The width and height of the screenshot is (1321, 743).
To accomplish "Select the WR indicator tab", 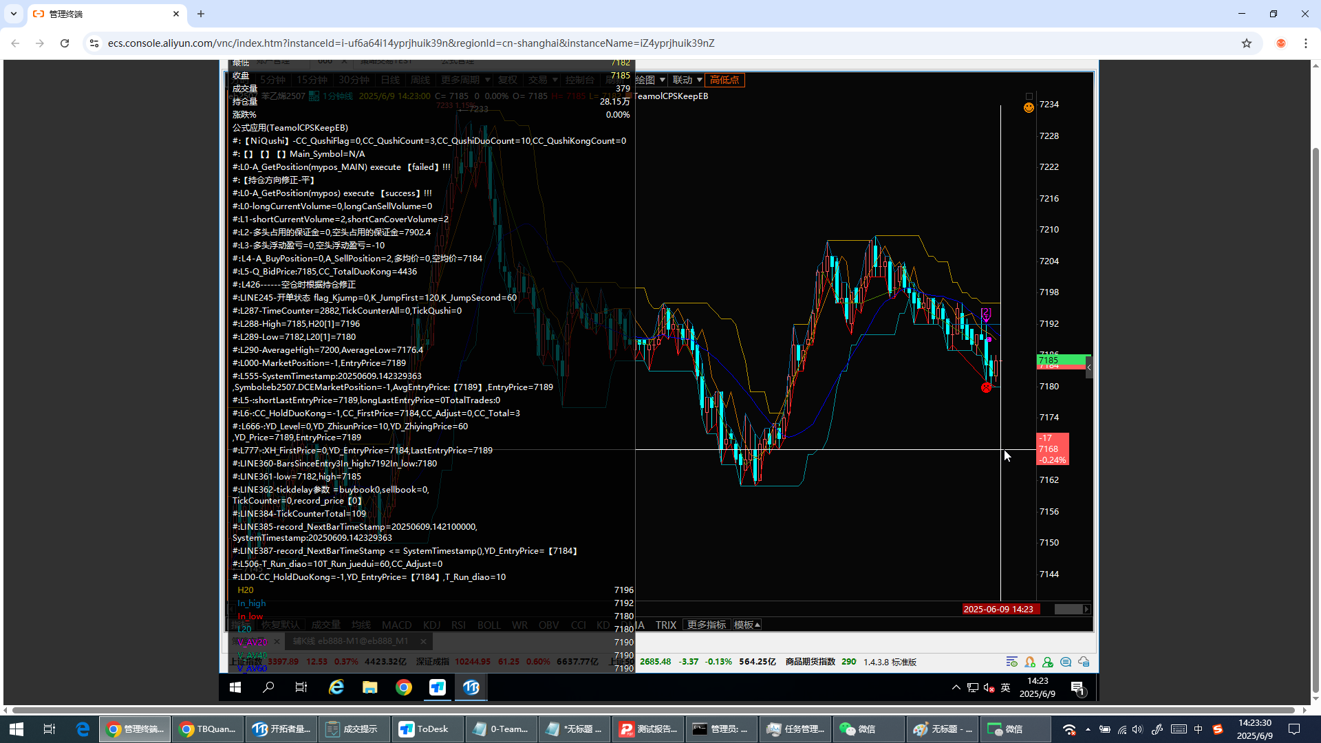I will tap(519, 625).
